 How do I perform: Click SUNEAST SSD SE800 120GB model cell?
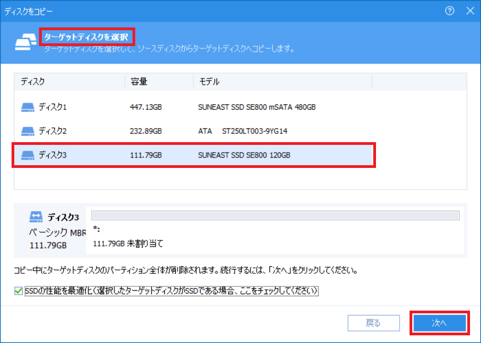click(x=244, y=155)
